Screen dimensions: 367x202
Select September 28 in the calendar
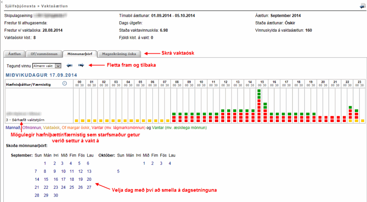point(37,195)
